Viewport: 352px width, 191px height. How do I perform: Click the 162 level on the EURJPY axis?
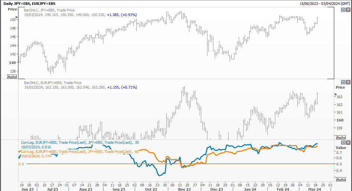pos(339,105)
